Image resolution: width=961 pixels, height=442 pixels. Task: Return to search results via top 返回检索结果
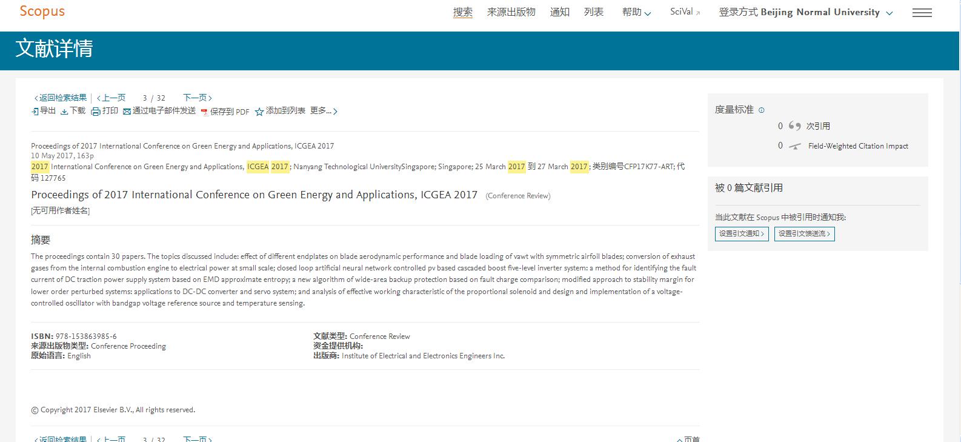61,98
